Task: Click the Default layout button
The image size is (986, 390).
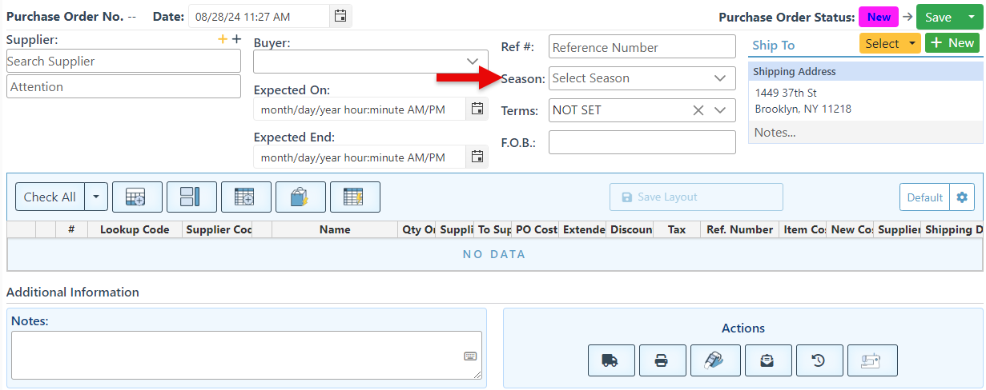Action: [x=924, y=197]
